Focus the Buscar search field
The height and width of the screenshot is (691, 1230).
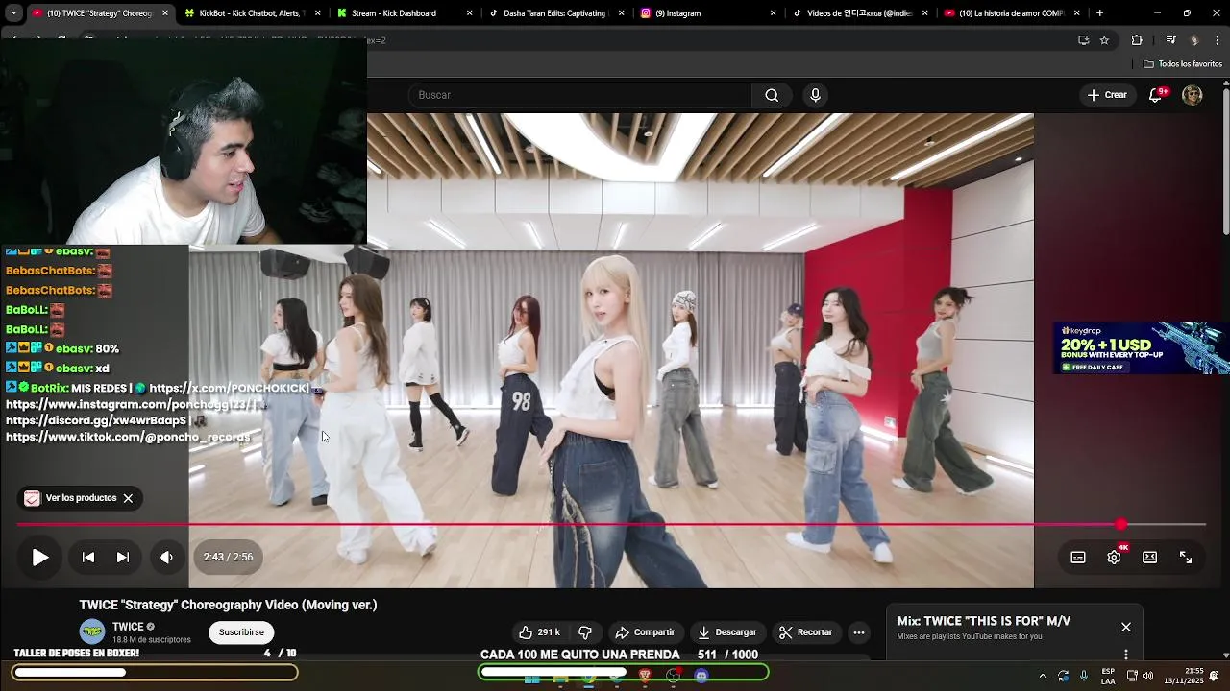pos(581,95)
